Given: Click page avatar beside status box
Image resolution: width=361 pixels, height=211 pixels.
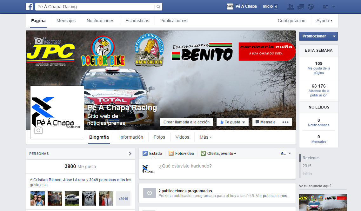Looking at the screenshot, I should click(149, 169).
